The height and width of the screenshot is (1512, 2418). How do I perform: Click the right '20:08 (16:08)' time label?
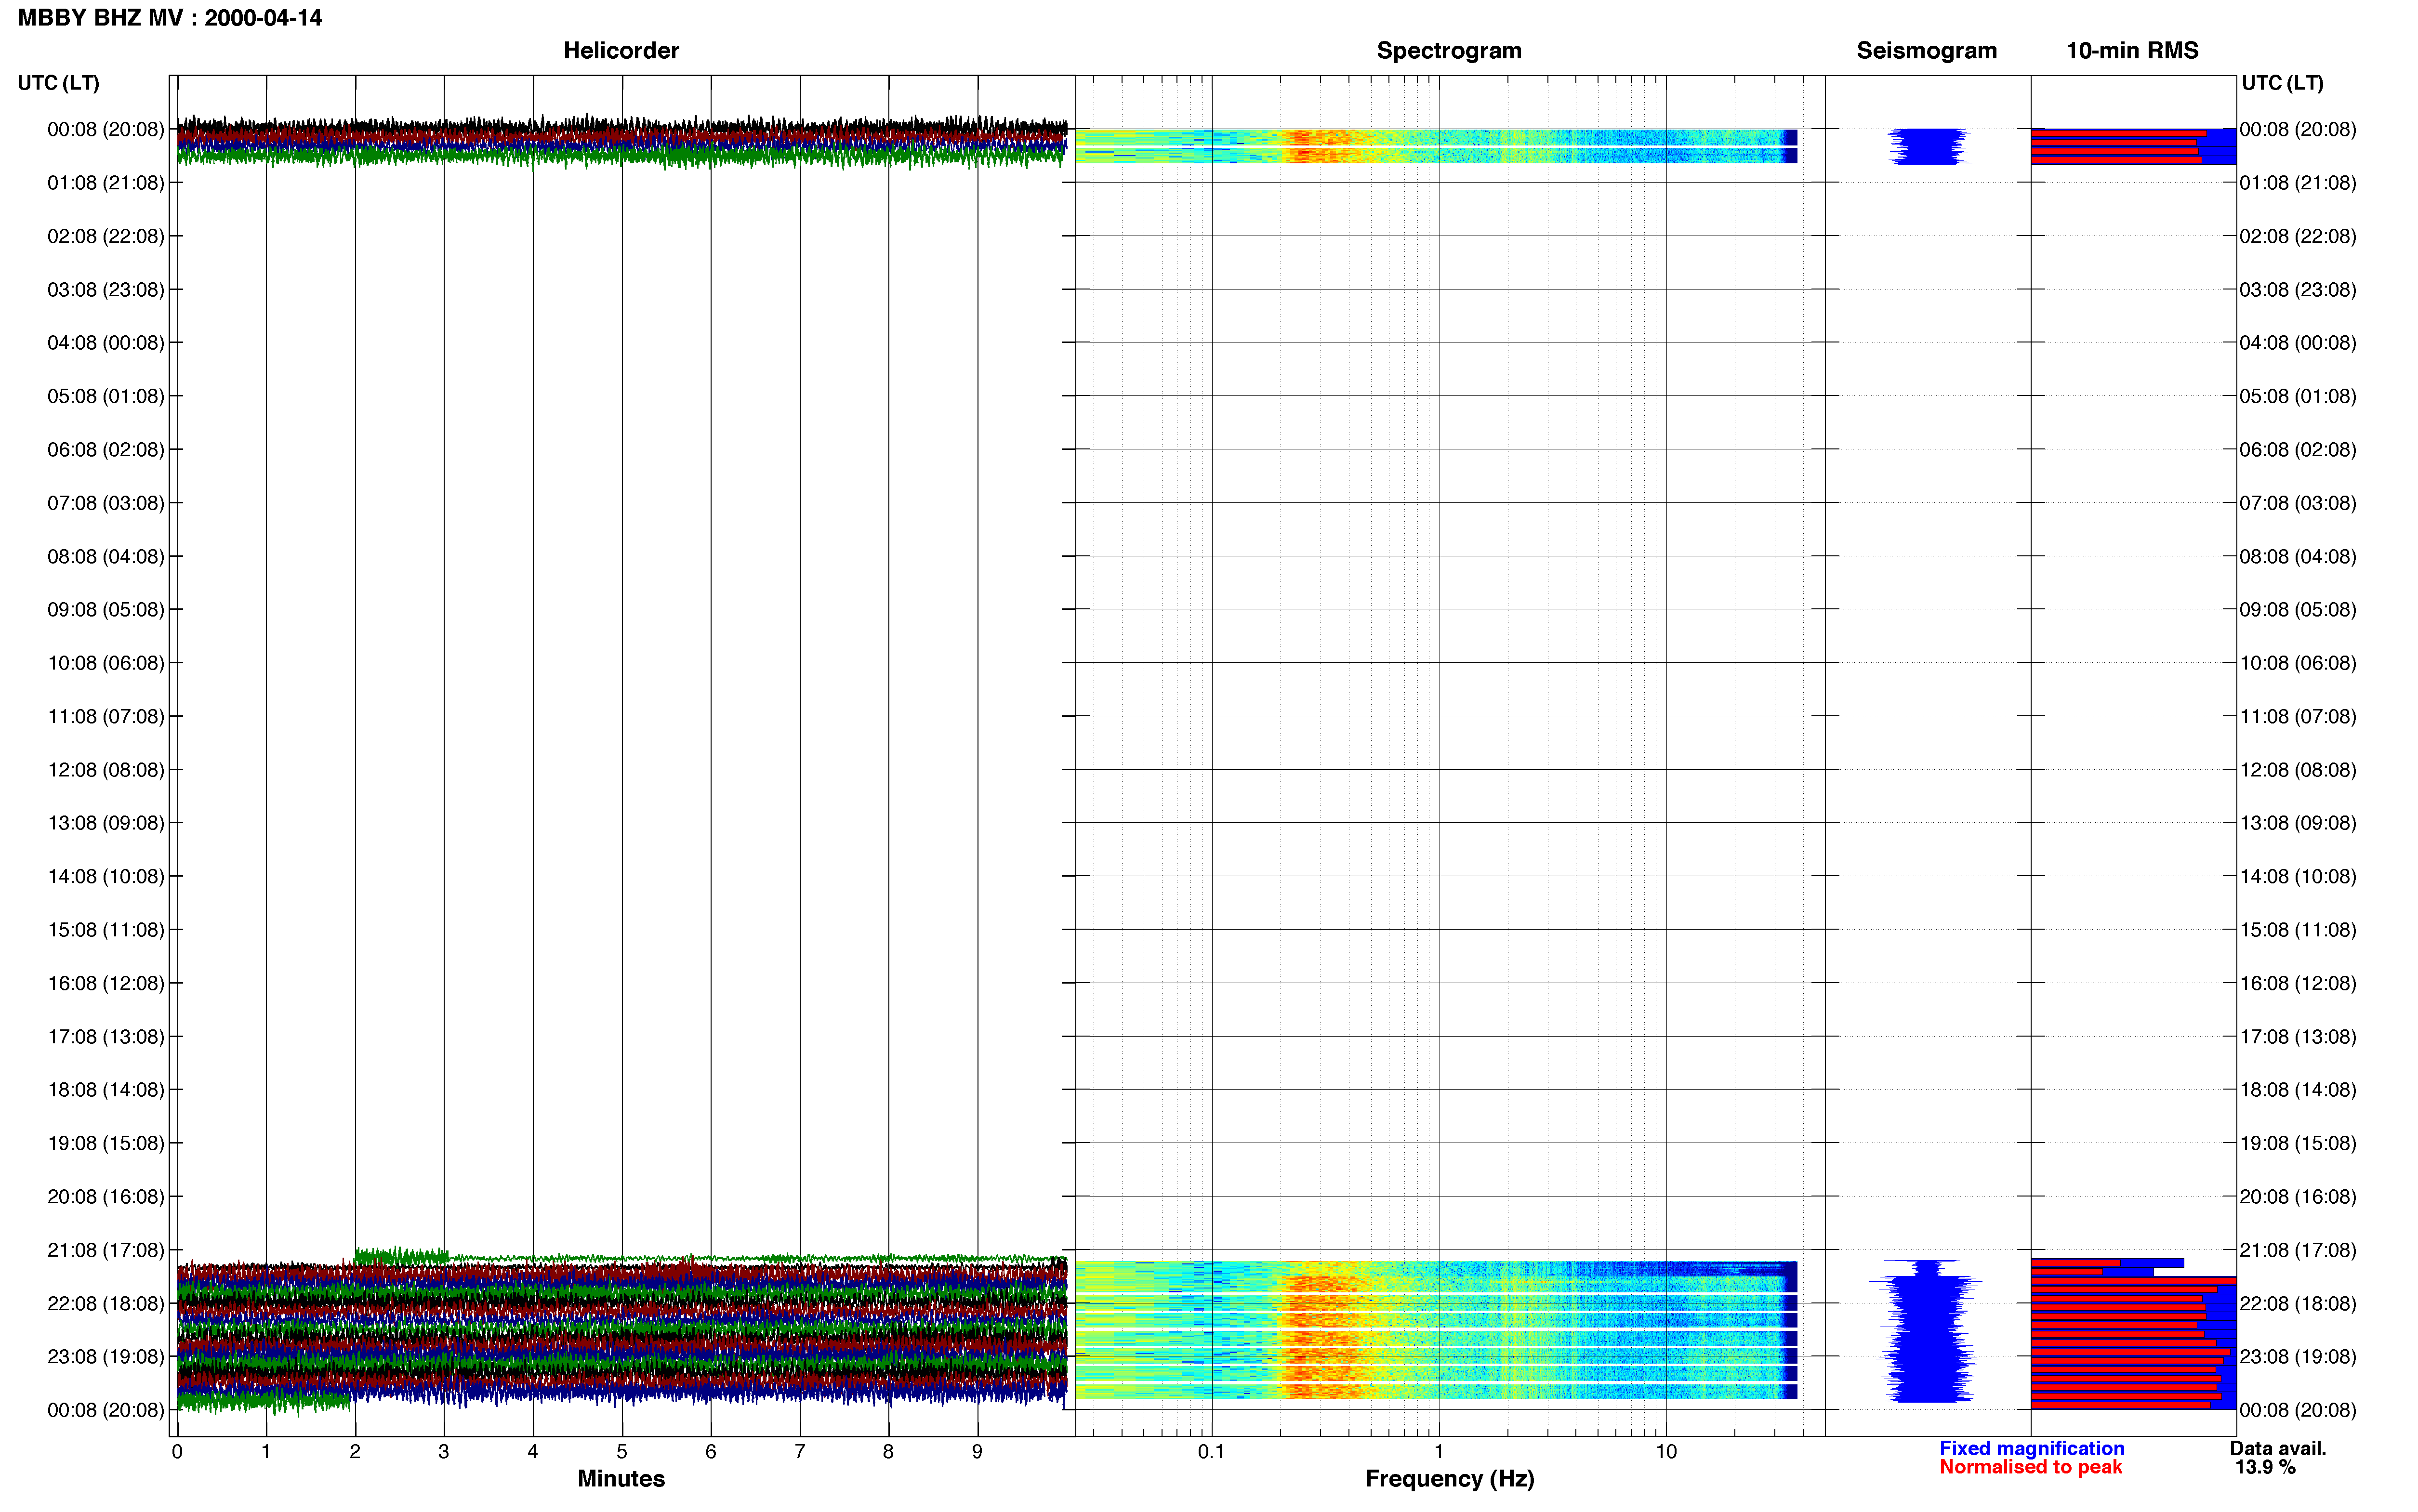coord(2298,1197)
